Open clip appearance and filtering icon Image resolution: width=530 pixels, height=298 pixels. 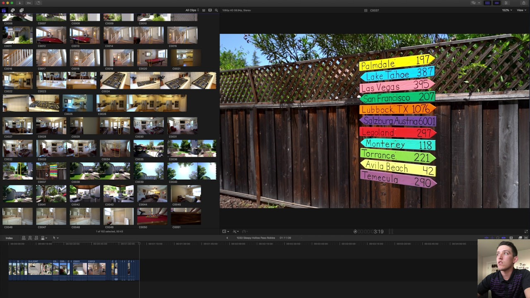point(210,10)
